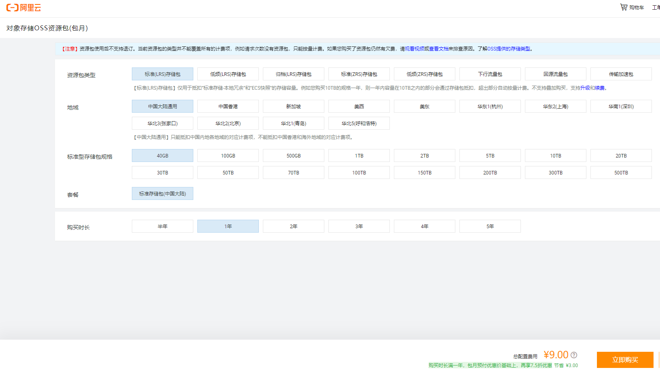Screen dimensions: 660x374
Task: Select 标准(LRS)存储包 resource type
Action: click(163, 74)
